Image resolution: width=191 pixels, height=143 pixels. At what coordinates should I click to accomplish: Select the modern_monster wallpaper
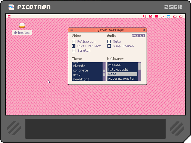123,79
